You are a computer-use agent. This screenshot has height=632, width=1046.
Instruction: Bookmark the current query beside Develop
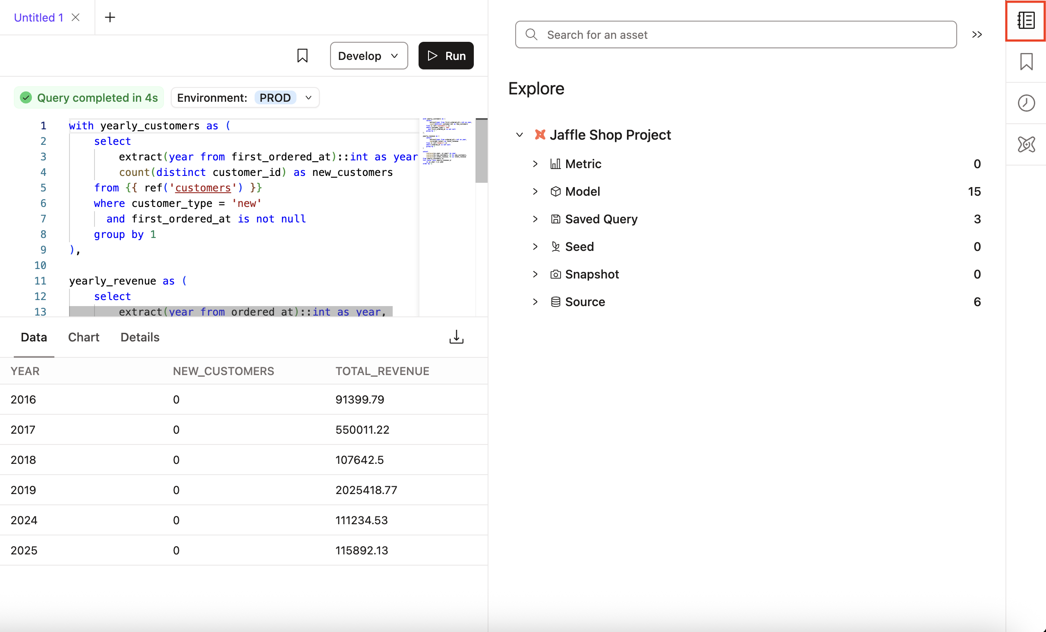[x=302, y=55]
